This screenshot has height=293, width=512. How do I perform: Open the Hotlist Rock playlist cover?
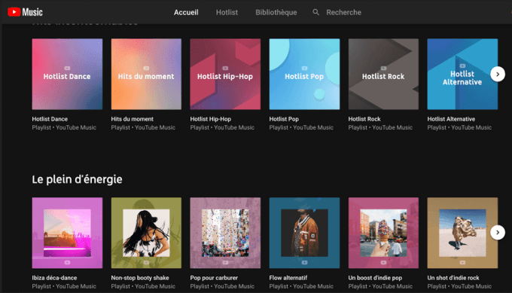tap(383, 74)
